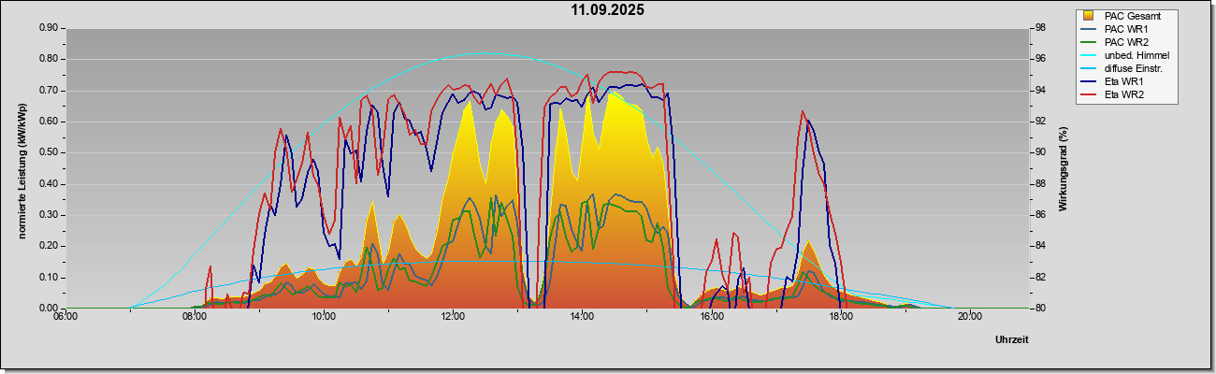1216x374 pixels.
Task: Click the 14:00 time axis label
Action: click(x=582, y=315)
